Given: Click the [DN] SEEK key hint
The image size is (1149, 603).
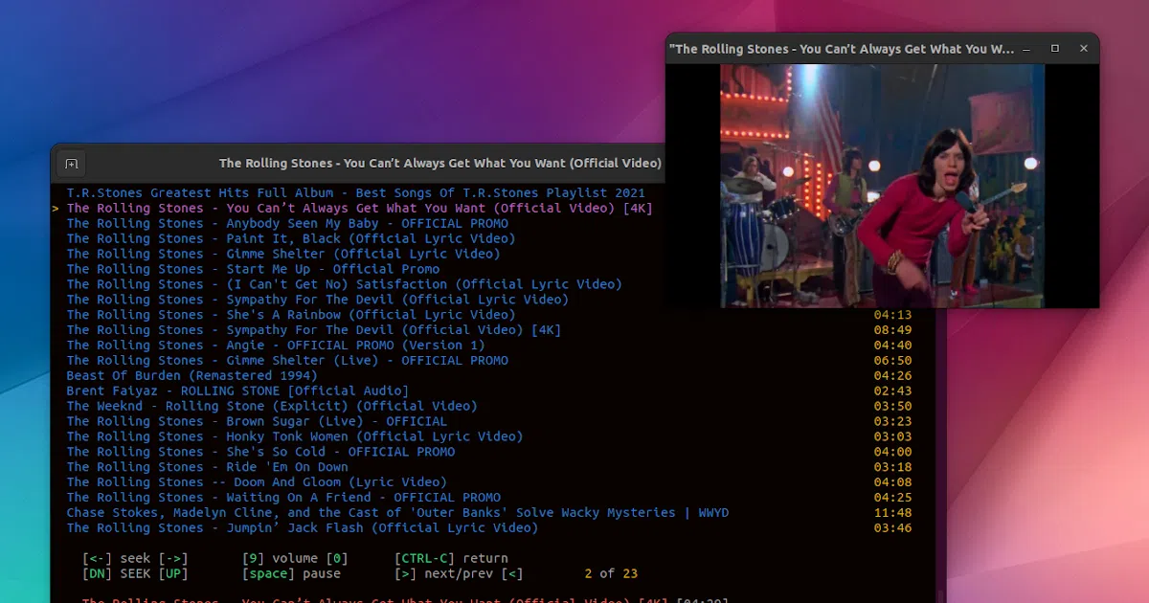Looking at the screenshot, I should 97,574.
